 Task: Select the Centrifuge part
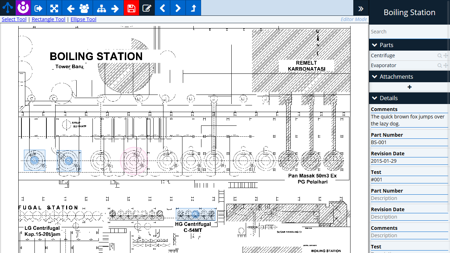pyautogui.click(x=383, y=56)
